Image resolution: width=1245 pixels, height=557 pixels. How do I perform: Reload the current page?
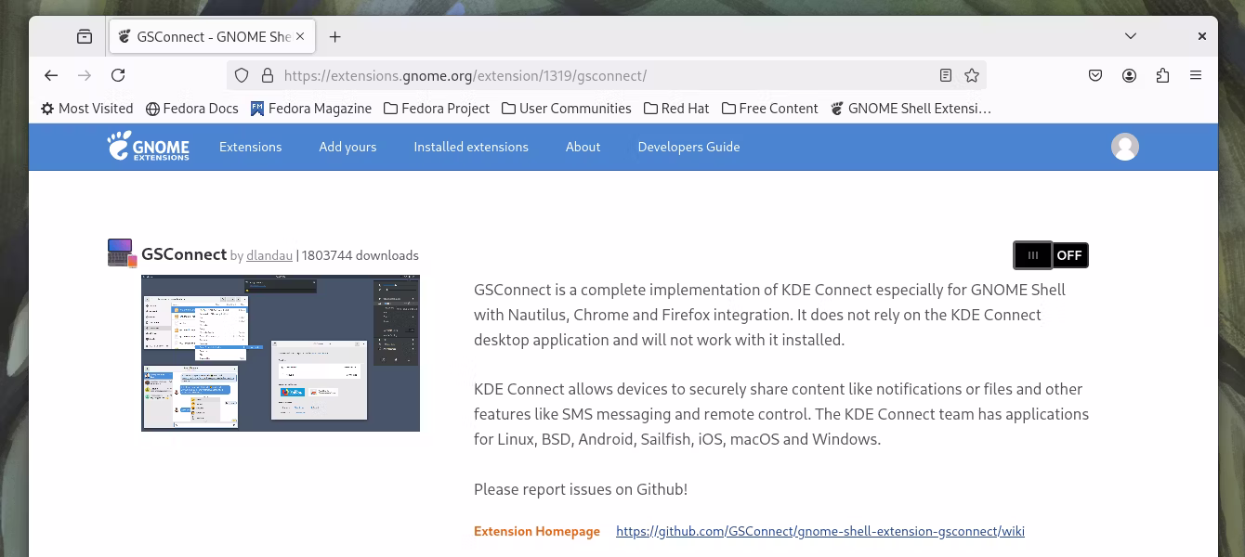click(x=118, y=75)
